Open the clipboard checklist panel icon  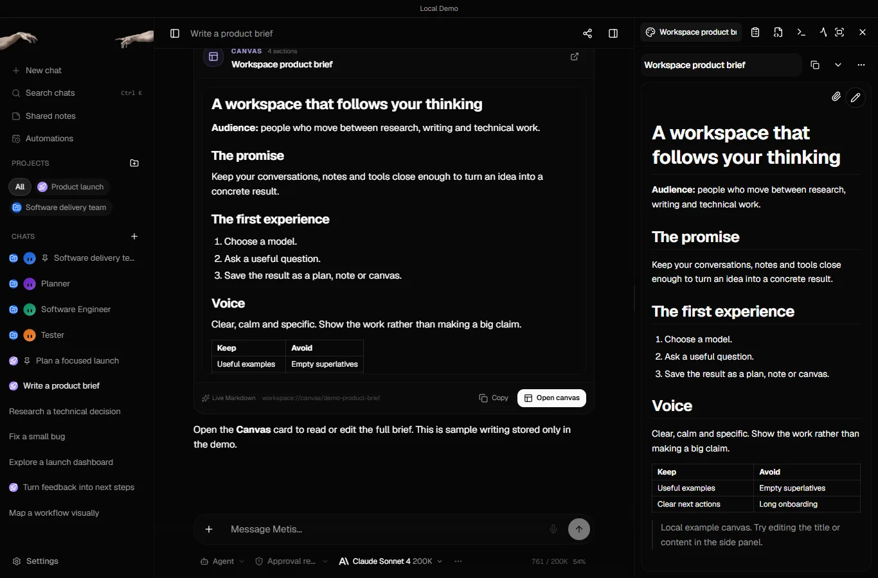coord(755,32)
